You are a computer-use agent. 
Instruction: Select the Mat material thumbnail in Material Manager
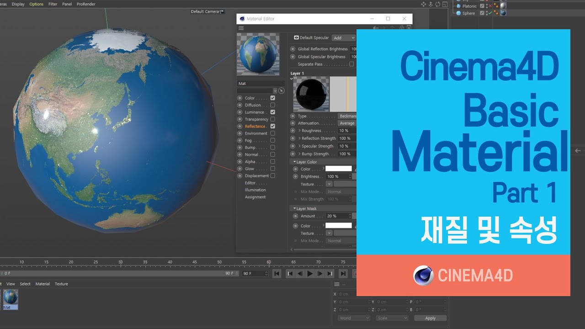click(11, 299)
